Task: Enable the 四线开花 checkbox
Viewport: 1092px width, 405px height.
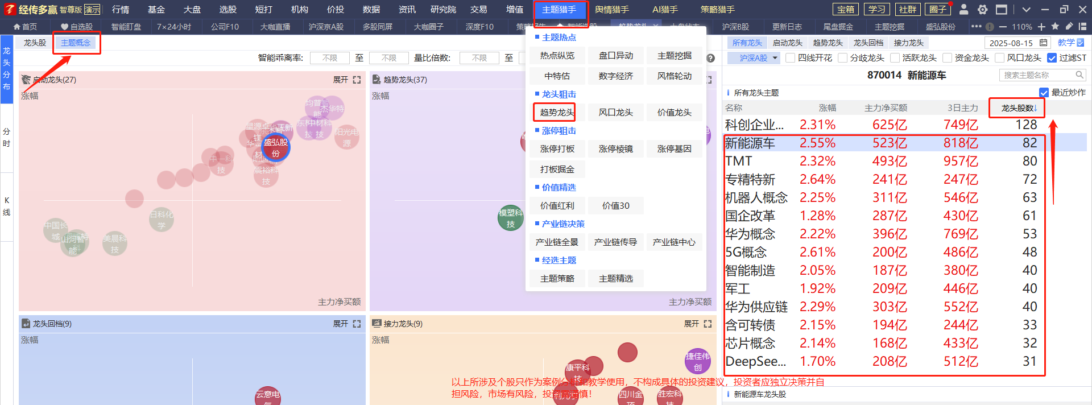Action: coord(790,58)
